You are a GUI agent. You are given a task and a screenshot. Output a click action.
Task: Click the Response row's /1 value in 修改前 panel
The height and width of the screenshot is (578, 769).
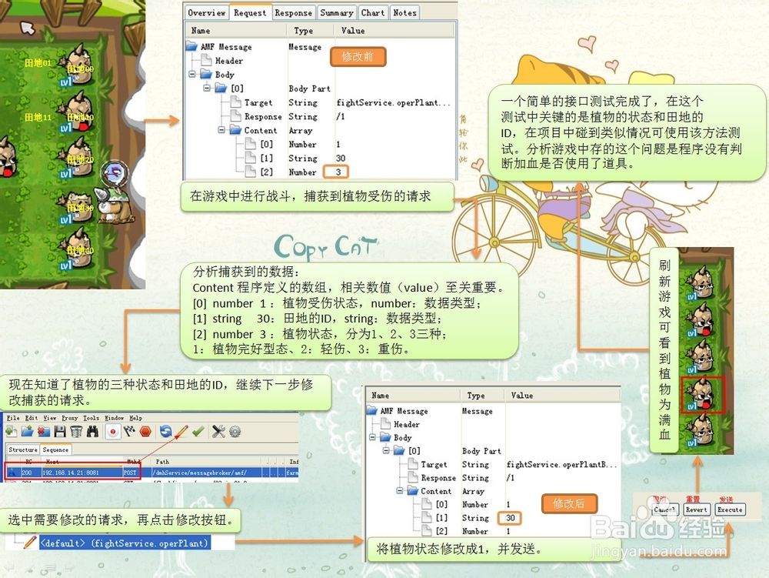click(x=341, y=116)
